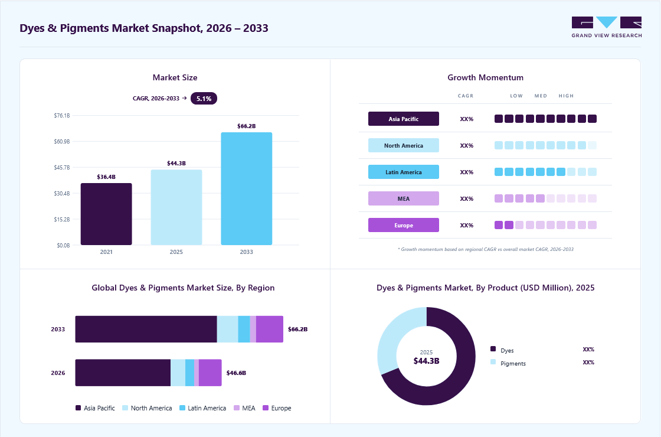Click the Latin America momentum indicator squares

click(x=545, y=172)
